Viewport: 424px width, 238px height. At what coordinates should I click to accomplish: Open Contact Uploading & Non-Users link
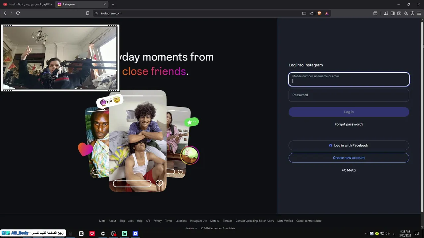coord(255,221)
